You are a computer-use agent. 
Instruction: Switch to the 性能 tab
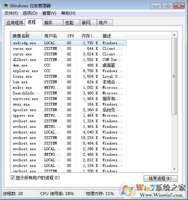tap(72, 23)
